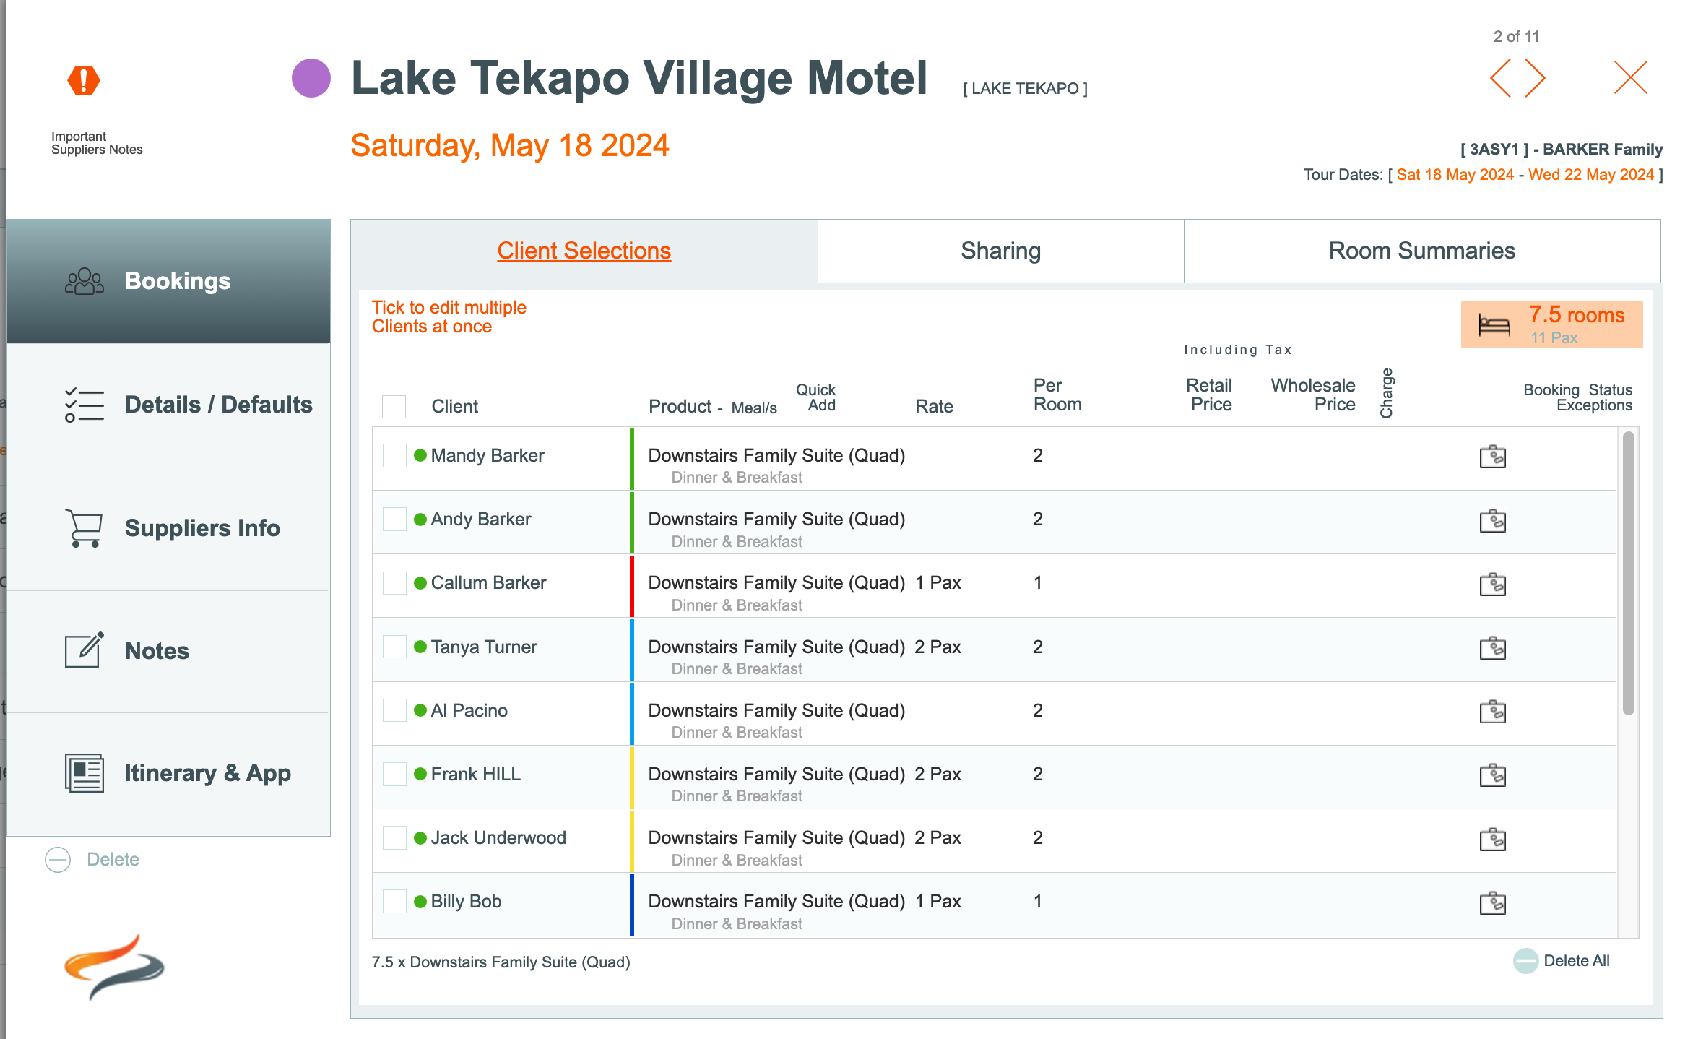The width and height of the screenshot is (1693, 1039).
Task: Open Billy Bob's booking status icon
Action: [x=1492, y=902]
